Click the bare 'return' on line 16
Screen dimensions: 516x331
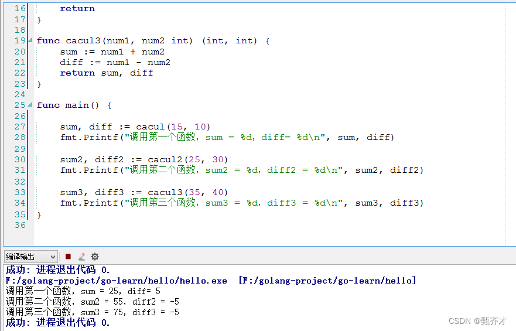click(x=77, y=8)
